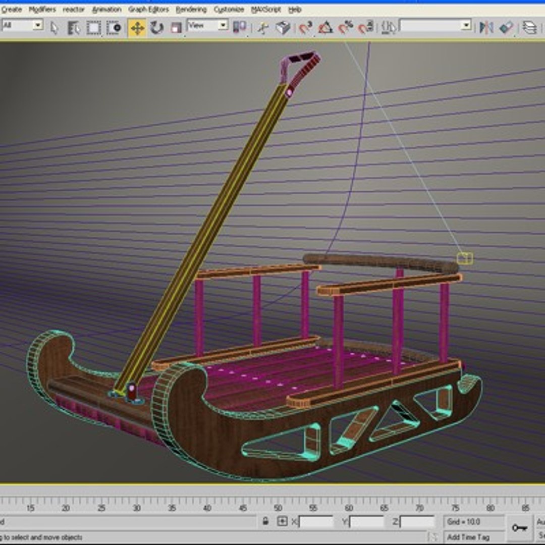Open the Rendering menu
Screen dimensions: 545x545
pos(191,10)
